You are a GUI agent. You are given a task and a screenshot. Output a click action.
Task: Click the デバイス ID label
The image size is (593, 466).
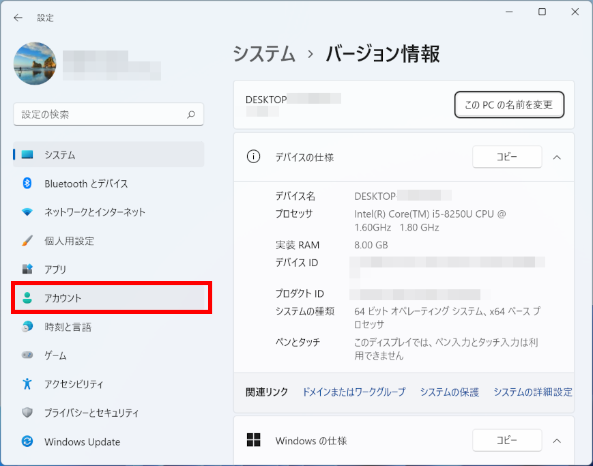click(296, 263)
